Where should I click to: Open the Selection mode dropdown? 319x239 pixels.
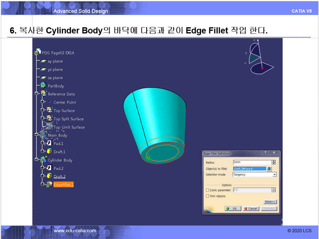tap(274, 174)
